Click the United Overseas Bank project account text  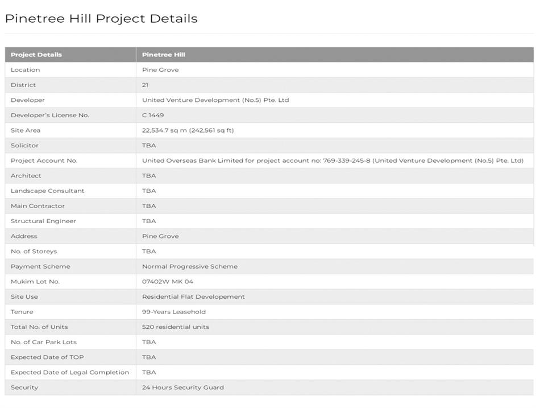coord(333,160)
